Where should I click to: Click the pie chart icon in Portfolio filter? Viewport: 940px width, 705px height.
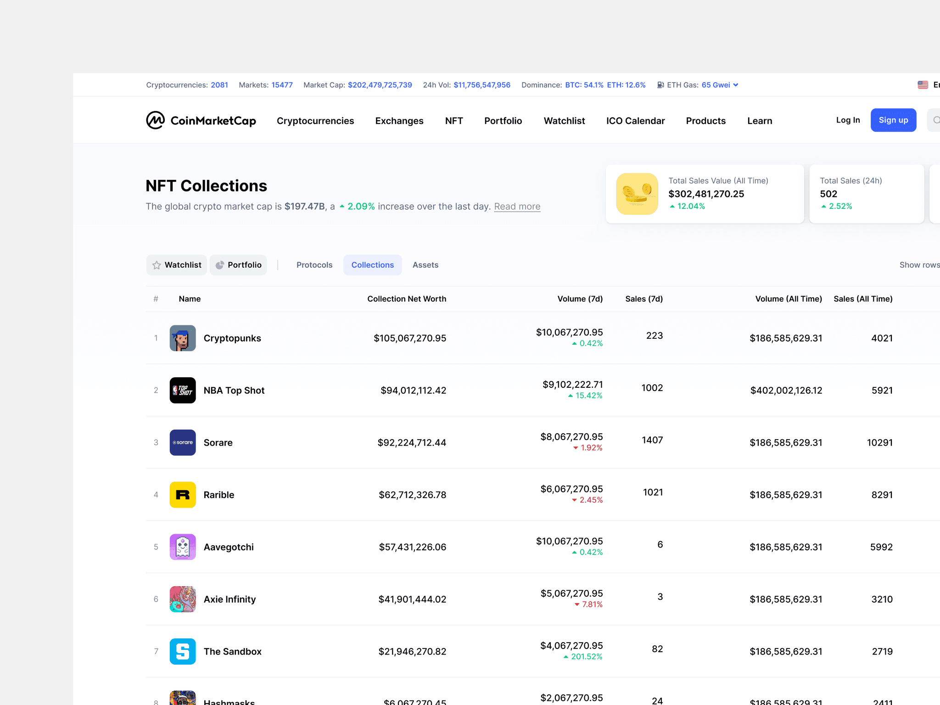(x=221, y=265)
